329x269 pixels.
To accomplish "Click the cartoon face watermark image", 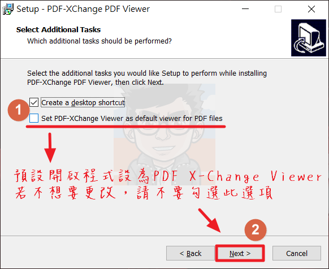I will point(164,134).
